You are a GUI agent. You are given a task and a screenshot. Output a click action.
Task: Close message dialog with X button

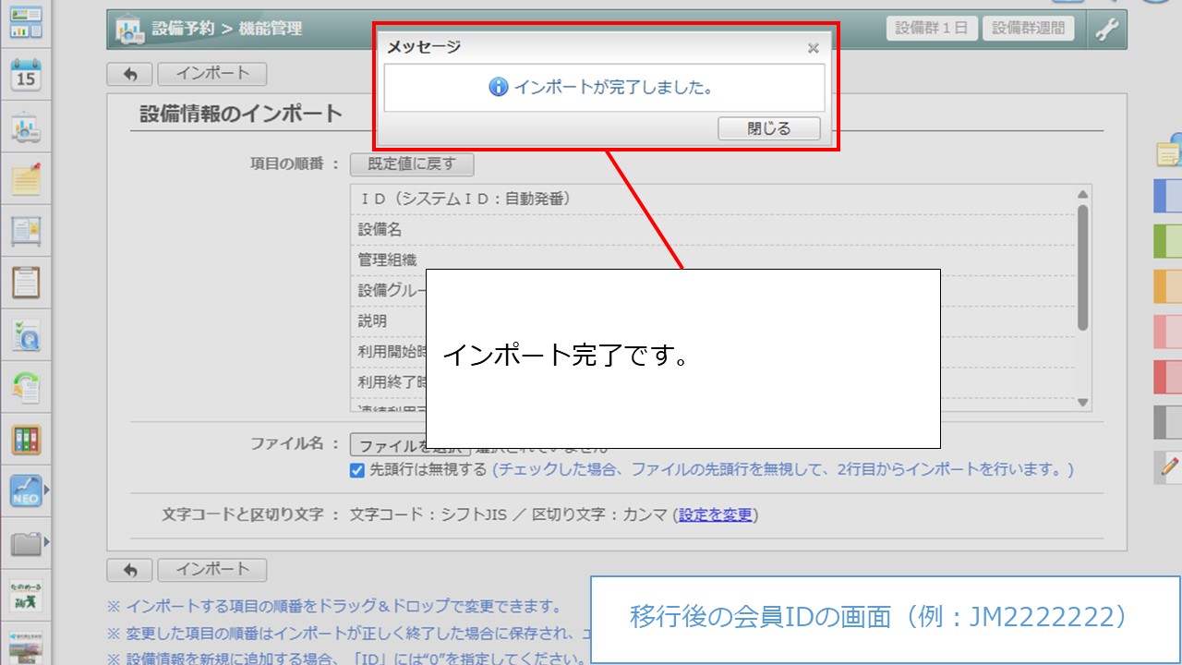813,48
